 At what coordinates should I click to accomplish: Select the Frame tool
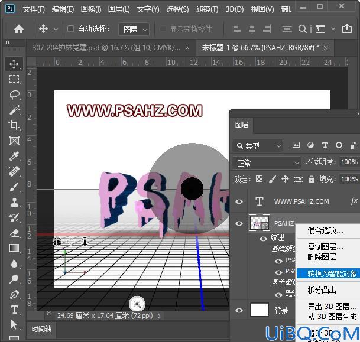click(x=14, y=141)
